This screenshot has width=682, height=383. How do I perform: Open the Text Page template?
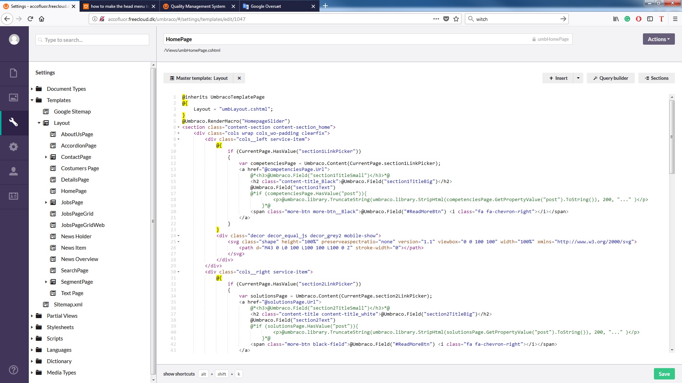coord(72,293)
